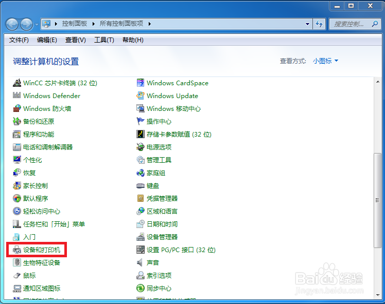Open 存储卡参数赋值 icon
The width and height of the screenshot is (385, 304).
point(141,134)
